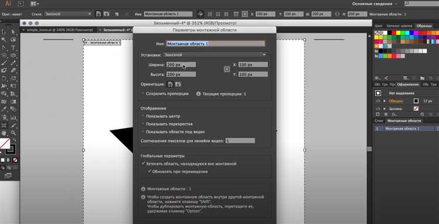The height and width of the screenshot is (224, 439).
Task: Open Adobe Bridge from the top bar
Action: coord(20,4)
